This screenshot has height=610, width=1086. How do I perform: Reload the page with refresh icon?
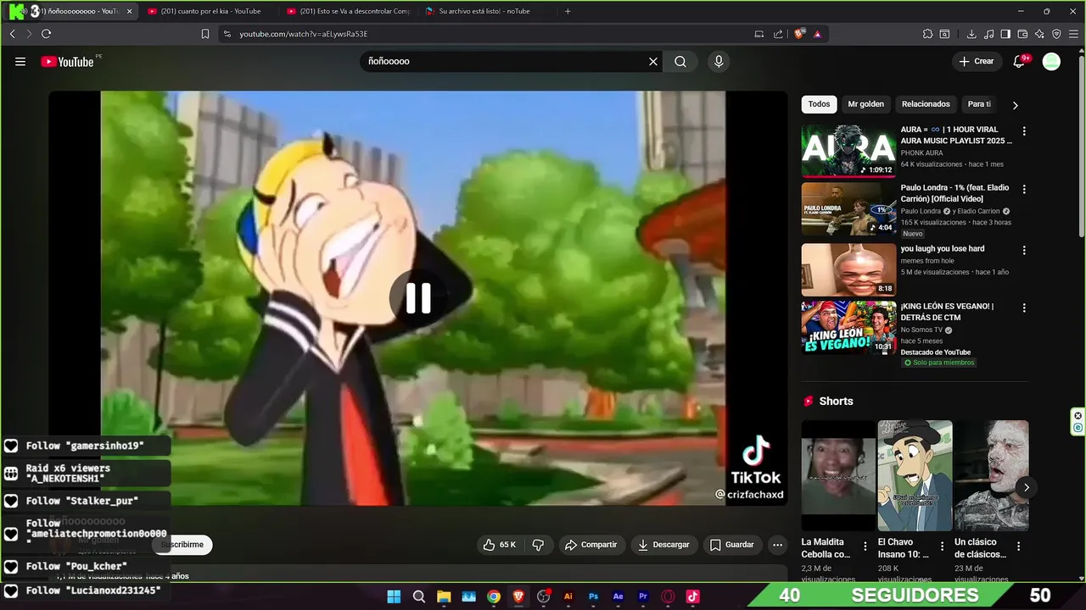coord(46,34)
